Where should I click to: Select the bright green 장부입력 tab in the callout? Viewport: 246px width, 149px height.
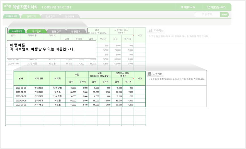click(37, 31)
